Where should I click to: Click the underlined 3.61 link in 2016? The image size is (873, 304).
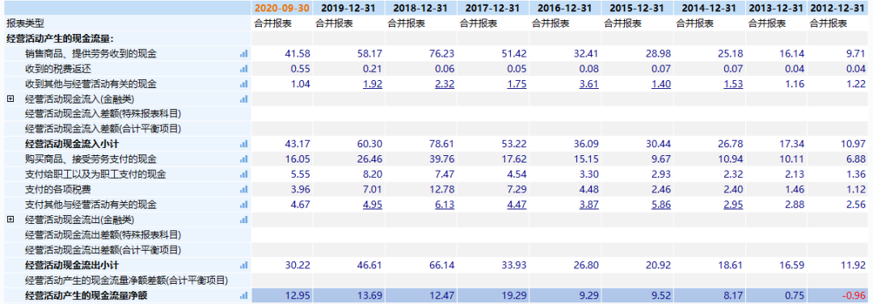click(x=588, y=84)
